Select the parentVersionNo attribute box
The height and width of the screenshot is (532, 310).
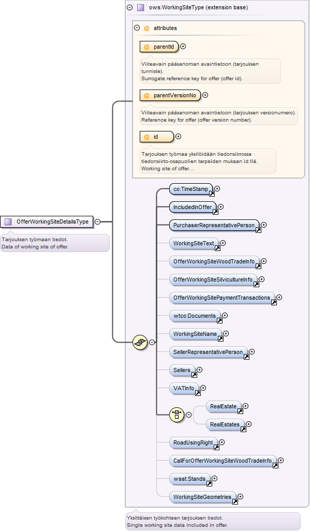pyautogui.click(x=170, y=96)
